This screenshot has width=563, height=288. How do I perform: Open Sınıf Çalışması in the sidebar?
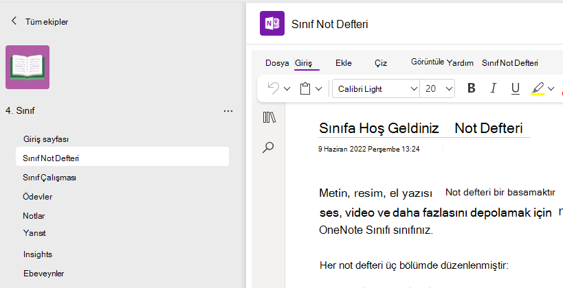pyautogui.click(x=49, y=178)
